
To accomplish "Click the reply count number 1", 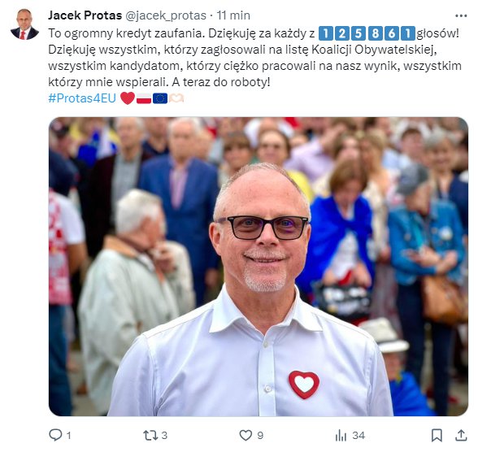I will tap(69, 436).
